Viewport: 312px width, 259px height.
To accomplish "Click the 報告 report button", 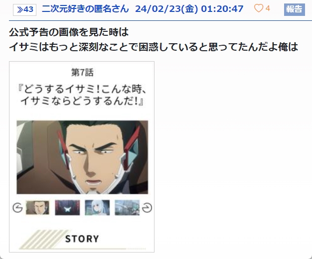I will coord(294,9).
